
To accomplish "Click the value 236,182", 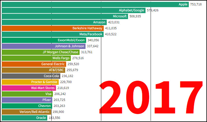I will [67, 76].
